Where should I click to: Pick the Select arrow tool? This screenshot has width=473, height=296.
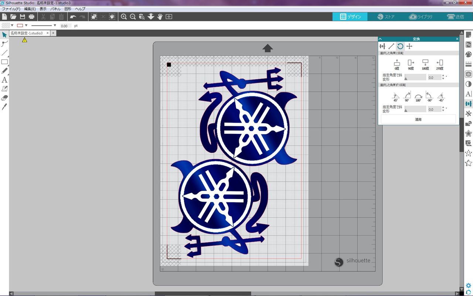(4, 35)
